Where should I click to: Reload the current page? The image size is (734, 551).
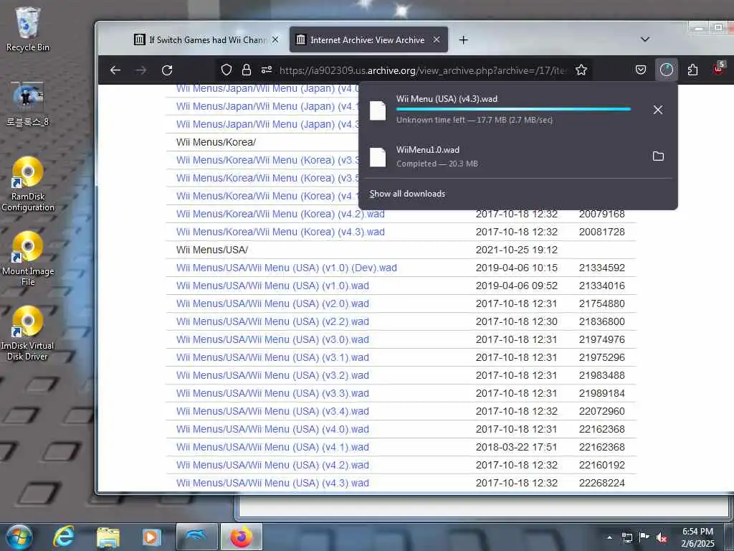tap(167, 70)
